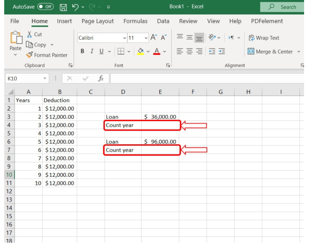Apply cell borders
Viewport: 314px width, 248px height.
(x=121, y=51)
